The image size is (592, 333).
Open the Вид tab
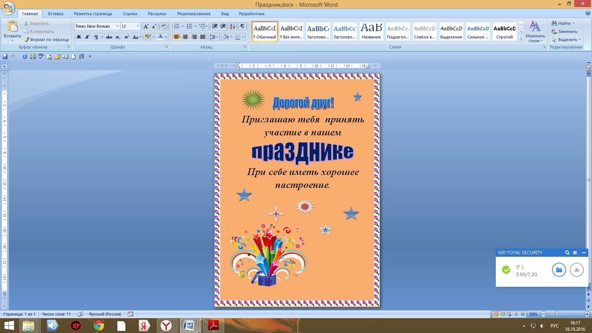[x=225, y=14]
